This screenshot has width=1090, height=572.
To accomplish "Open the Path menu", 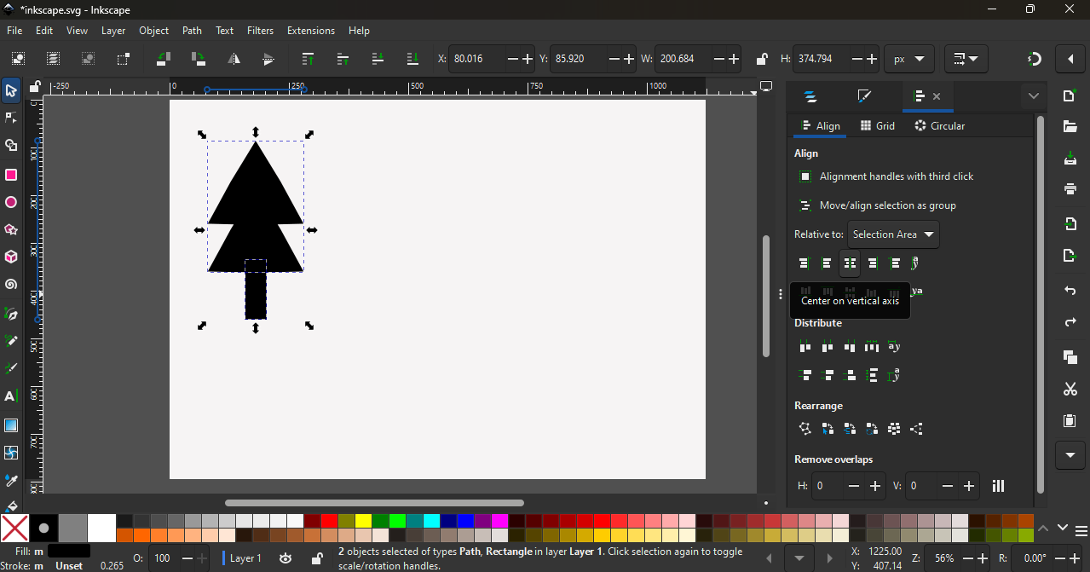I will point(193,30).
